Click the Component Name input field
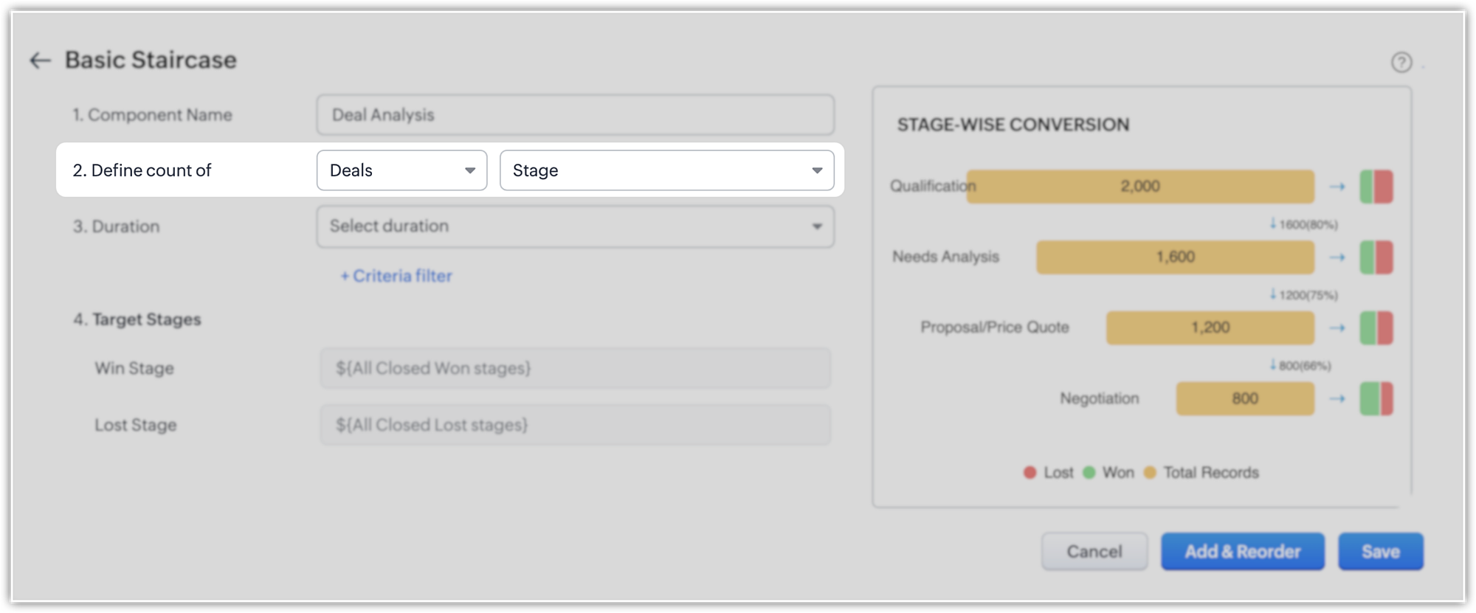The image size is (1476, 613). (575, 115)
